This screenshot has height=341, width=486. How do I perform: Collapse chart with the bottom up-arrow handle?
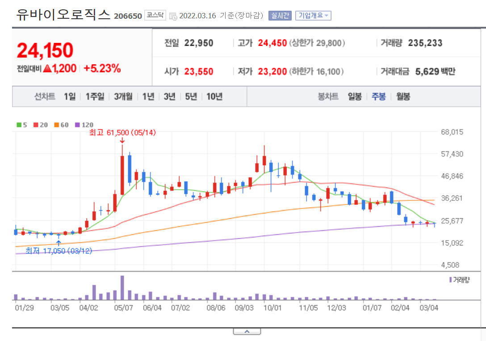(247, 331)
